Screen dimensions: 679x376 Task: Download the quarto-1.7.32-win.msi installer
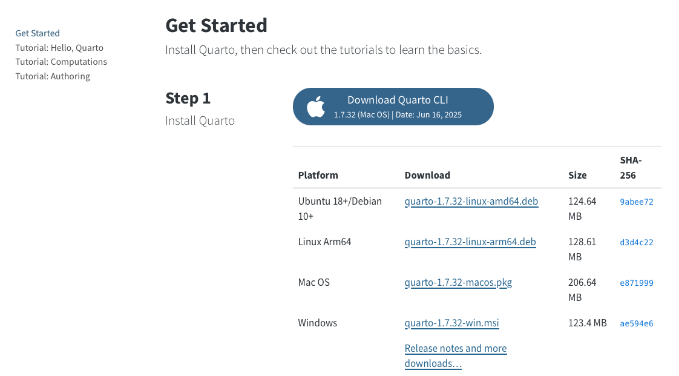(x=451, y=323)
